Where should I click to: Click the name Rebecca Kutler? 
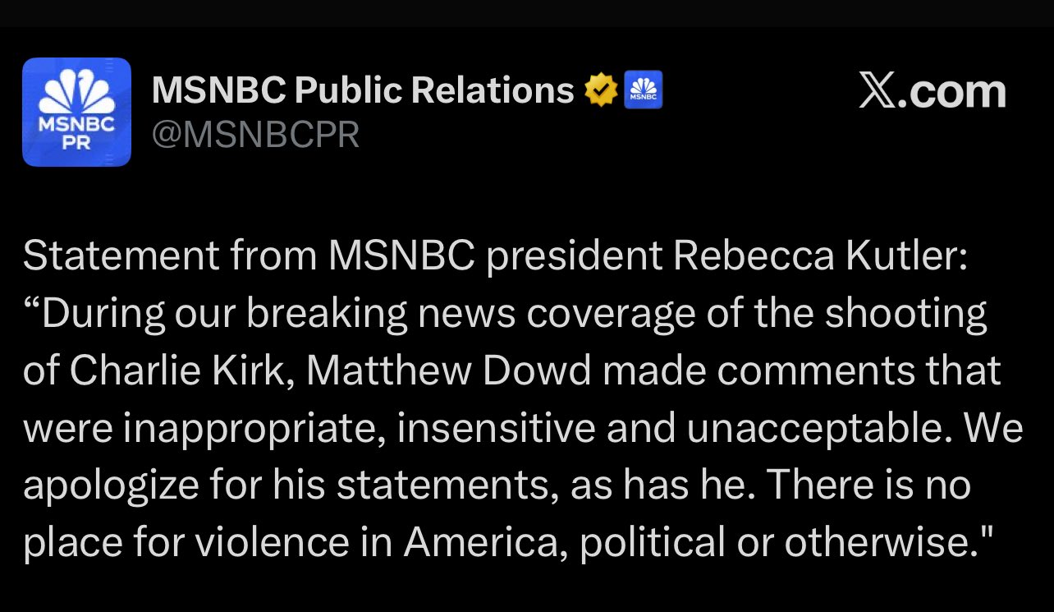click(x=821, y=257)
